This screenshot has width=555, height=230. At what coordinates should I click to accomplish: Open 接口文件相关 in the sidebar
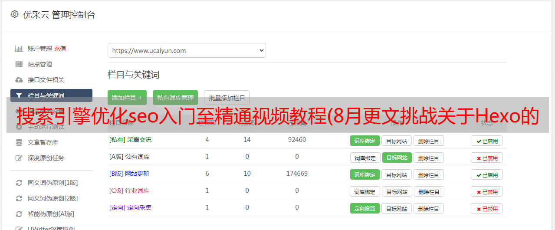tap(46, 80)
